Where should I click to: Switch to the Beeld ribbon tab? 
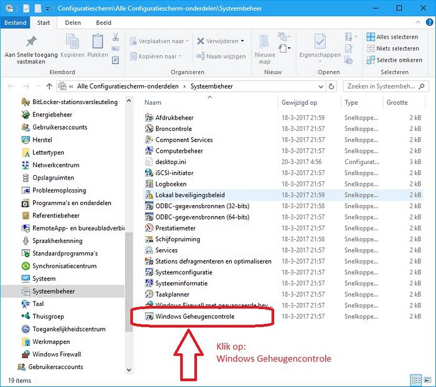pos(104,23)
